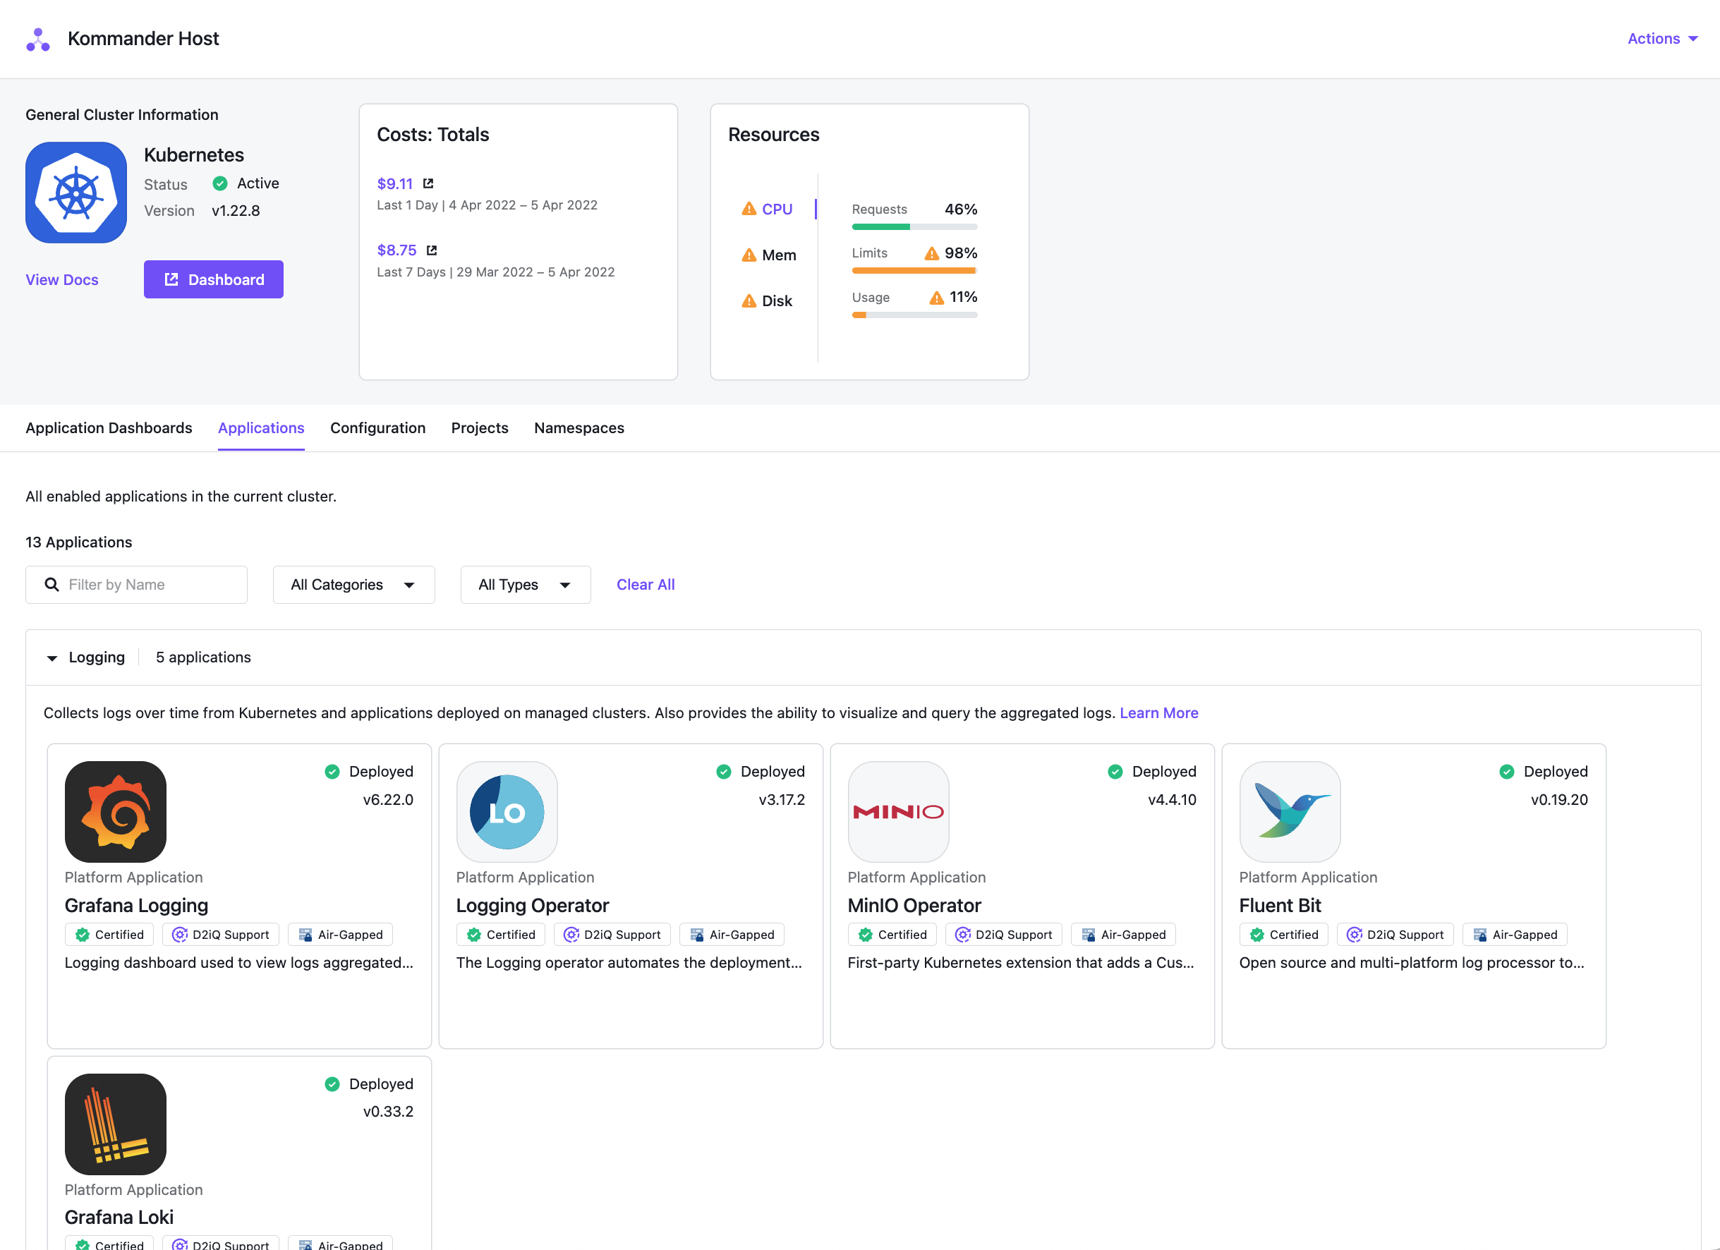Screen dimensions: 1720x1250
Task: Go to the Projects tab
Action: coord(479,427)
